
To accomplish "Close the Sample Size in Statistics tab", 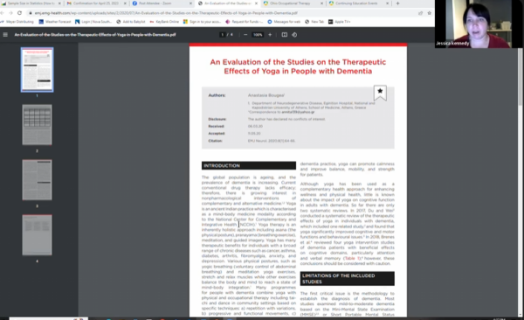I will click(x=59, y=3).
